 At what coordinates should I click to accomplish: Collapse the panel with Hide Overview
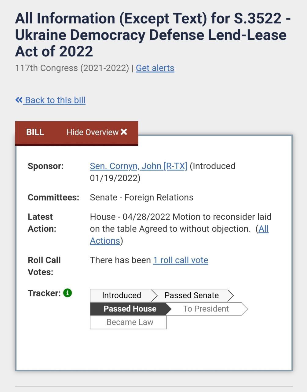point(97,132)
